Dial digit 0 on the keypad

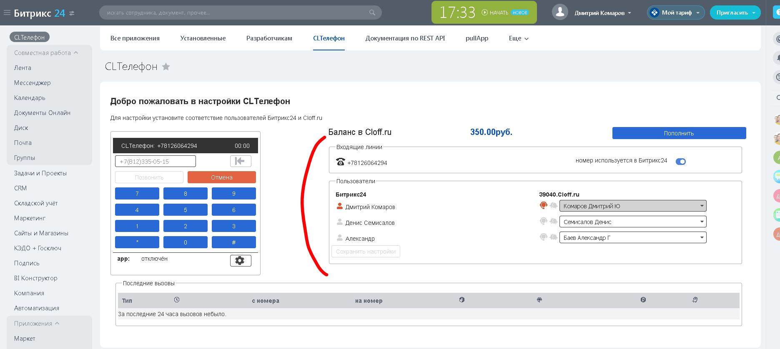(186, 242)
